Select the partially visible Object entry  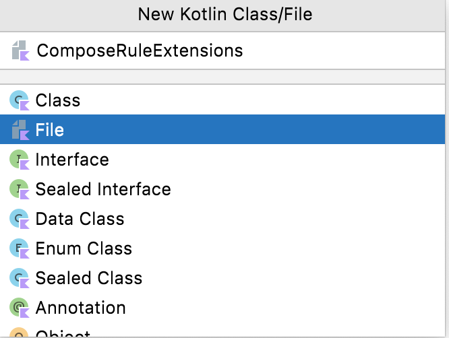pyautogui.click(x=63, y=334)
